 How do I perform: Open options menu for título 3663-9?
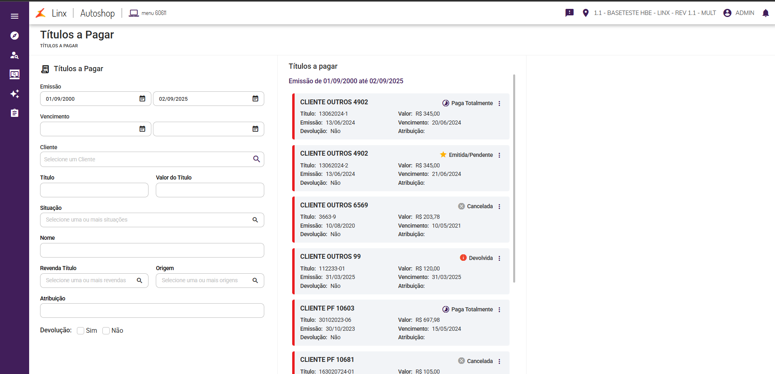point(499,207)
